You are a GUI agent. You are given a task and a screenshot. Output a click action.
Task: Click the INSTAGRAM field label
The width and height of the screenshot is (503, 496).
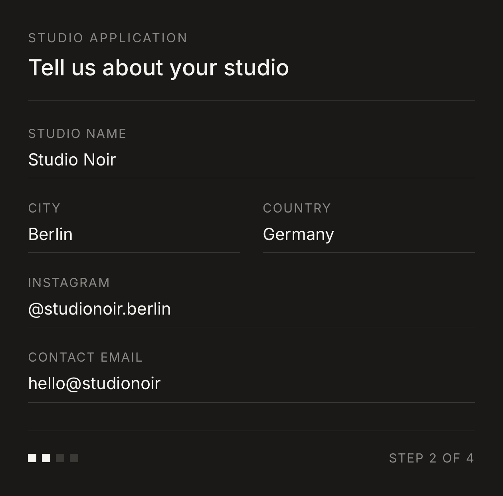[x=69, y=282]
